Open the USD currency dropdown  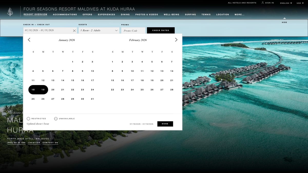coord(300,3)
